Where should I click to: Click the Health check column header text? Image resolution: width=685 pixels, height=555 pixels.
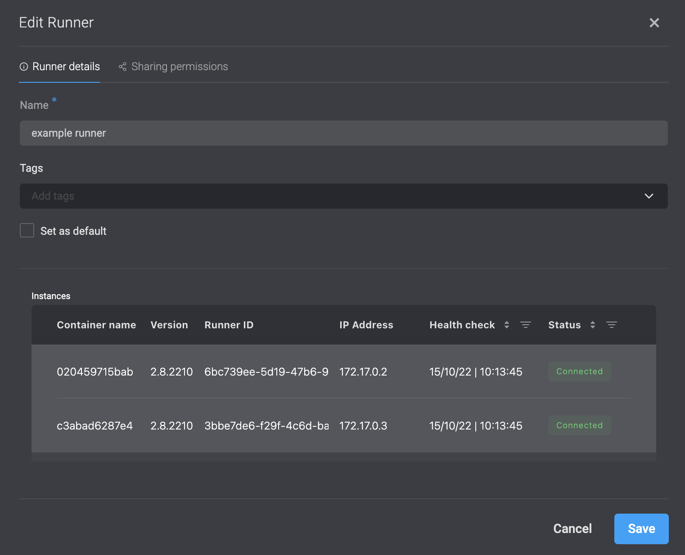click(x=462, y=325)
